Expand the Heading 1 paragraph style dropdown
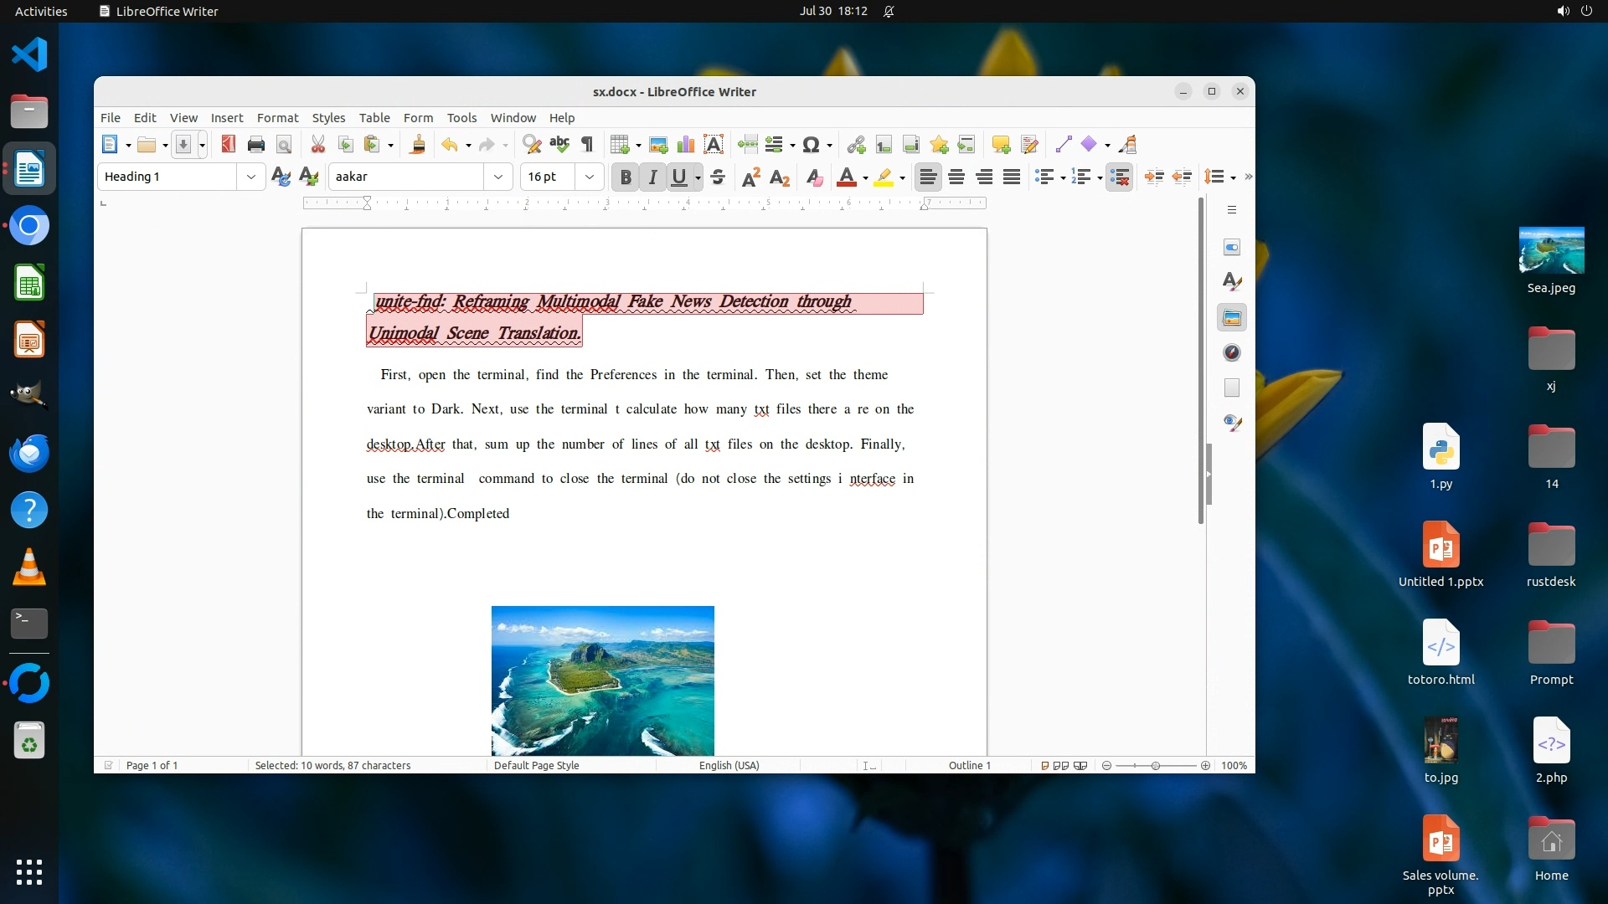 point(250,177)
